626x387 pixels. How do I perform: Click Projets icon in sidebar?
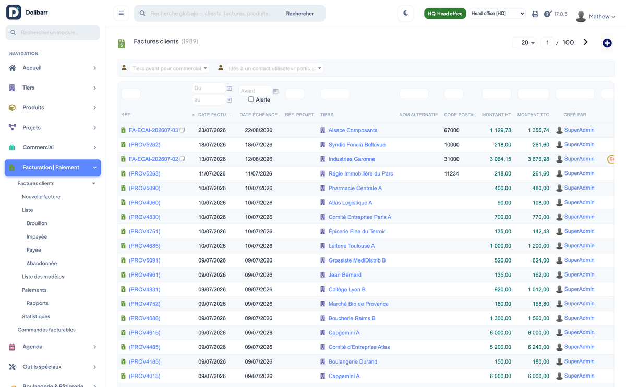pos(13,128)
